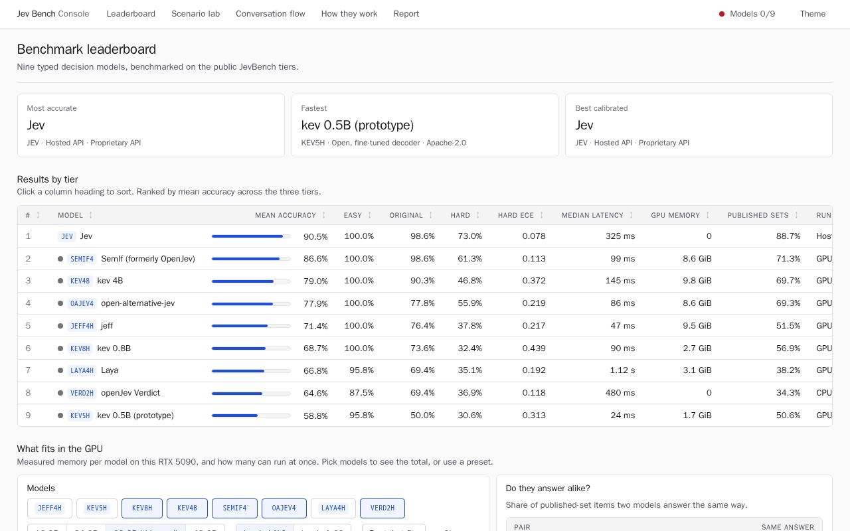Click the Fastest summary card
Screen dimensions: 850x531
coord(425,125)
